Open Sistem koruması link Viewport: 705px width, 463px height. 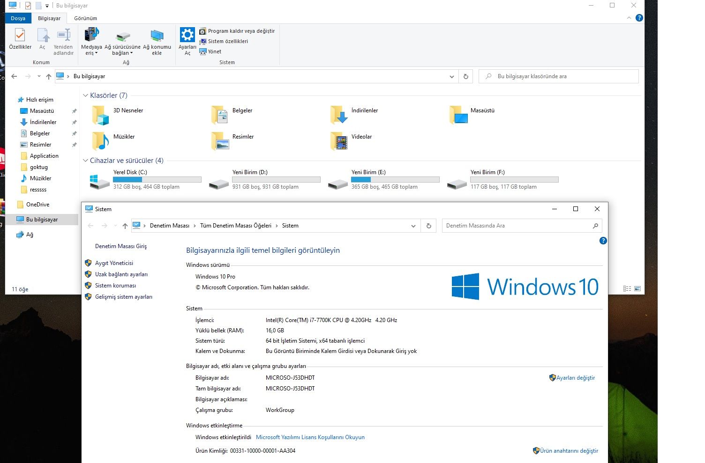pyautogui.click(x=115, y=286)
